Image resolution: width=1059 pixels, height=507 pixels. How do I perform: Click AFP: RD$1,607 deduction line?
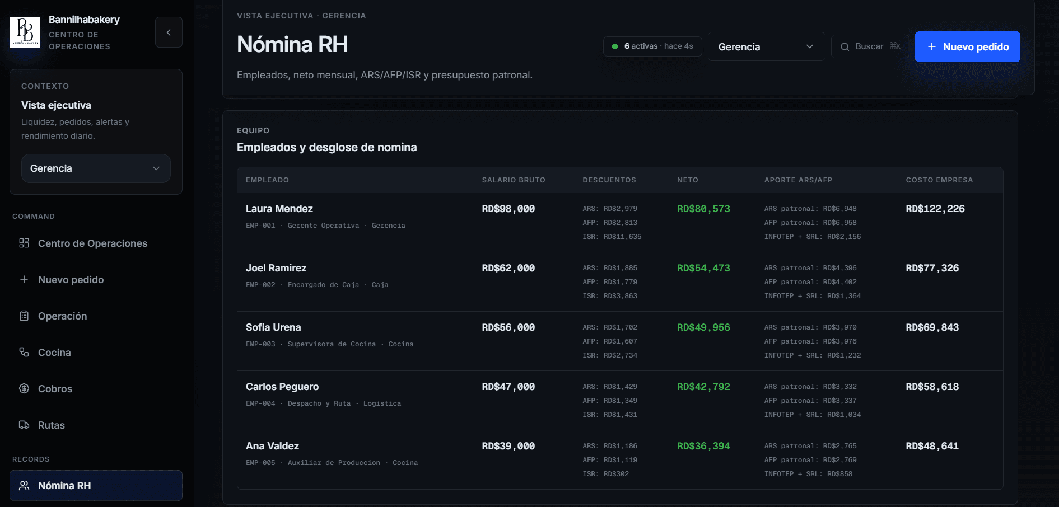[x=610, y=341]
